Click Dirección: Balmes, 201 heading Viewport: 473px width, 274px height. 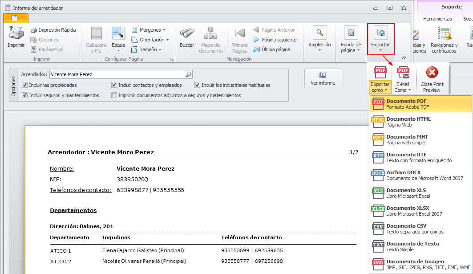click(81, 226)
